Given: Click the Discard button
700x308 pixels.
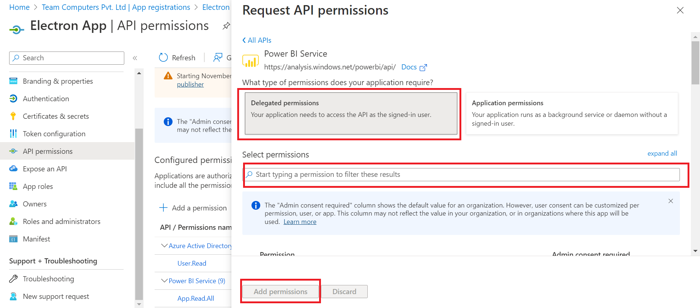Looking at the screenshot, I should click(344, 292).
